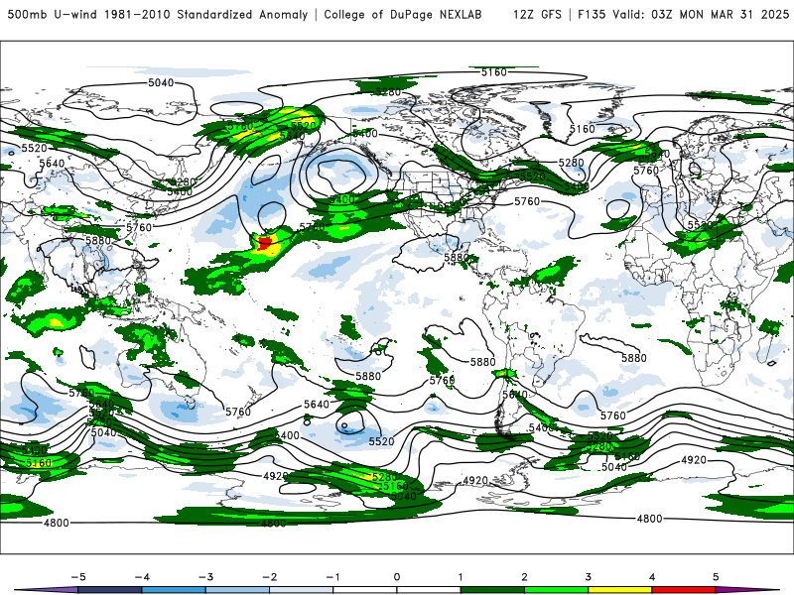Image resolution: width=794 pixels, height=595 pixels.
Task: Click the "5040" contour label over northern Siberia
Action: 161,82
